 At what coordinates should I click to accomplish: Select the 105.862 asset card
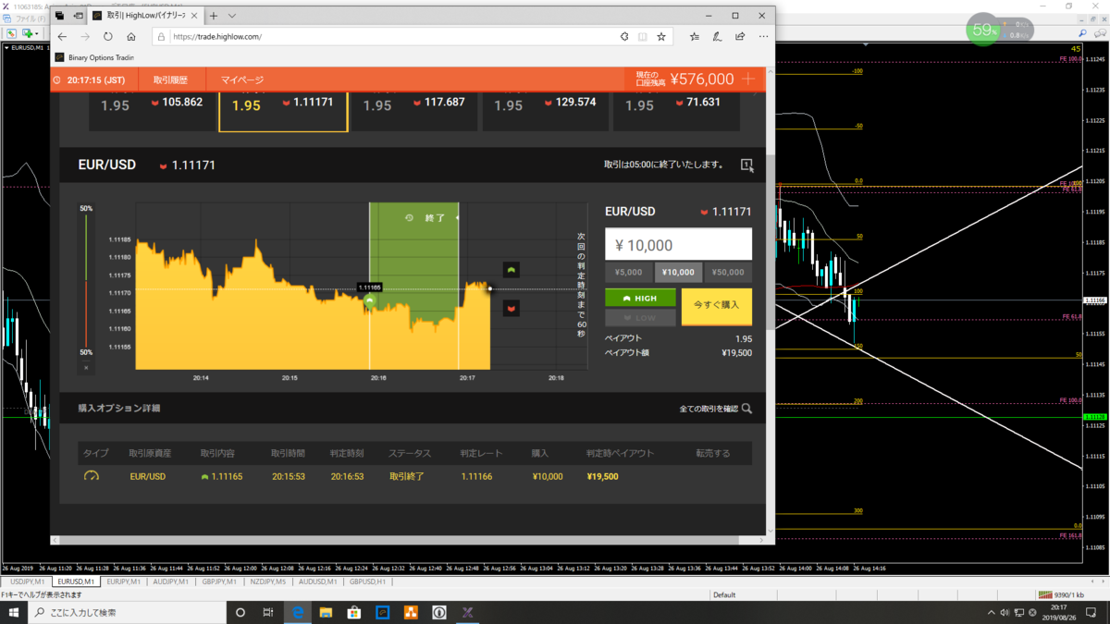click(x=152, y=111)
